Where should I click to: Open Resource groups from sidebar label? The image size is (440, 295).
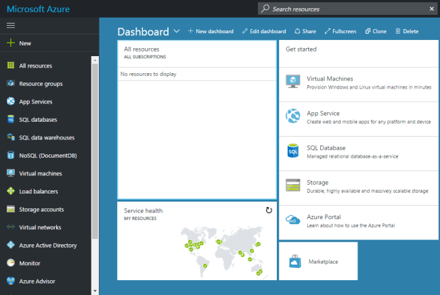(x=41, y=84)
